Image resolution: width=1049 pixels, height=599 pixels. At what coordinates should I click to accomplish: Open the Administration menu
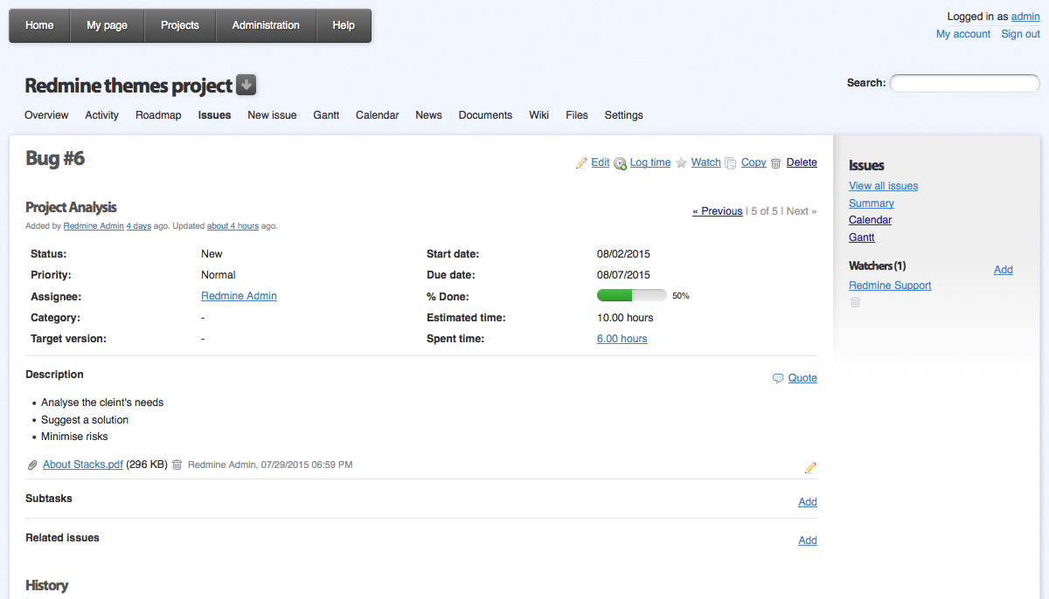click(x=266, y=25)
